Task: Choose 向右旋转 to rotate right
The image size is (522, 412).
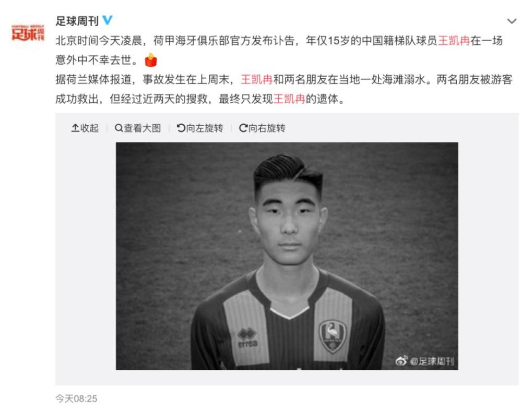Action: tap(267, 128)
